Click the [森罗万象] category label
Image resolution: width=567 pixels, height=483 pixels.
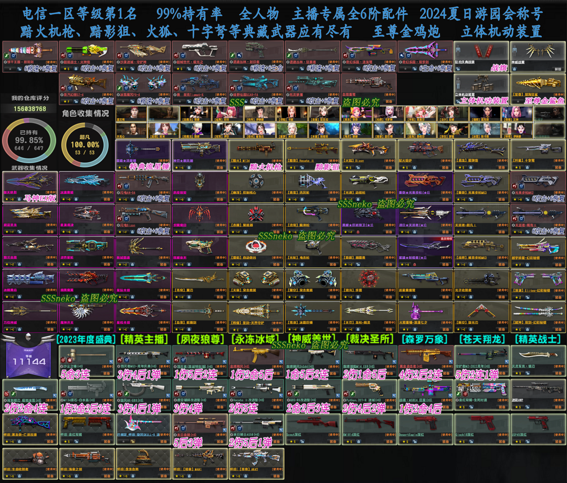[x=425, y=339]
